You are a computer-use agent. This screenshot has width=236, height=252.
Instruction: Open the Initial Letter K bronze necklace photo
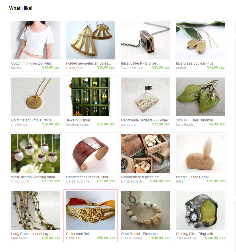[145, 40]
